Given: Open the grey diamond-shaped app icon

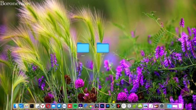Looking at the screenshot, I should 129,106.
